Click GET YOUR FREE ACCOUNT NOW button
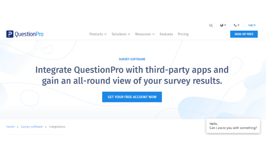This screenshot has height=159, width=266. coord(132,97)
